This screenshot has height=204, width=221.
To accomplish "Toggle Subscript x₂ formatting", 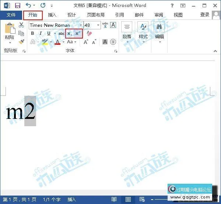I will pos(70,33).
